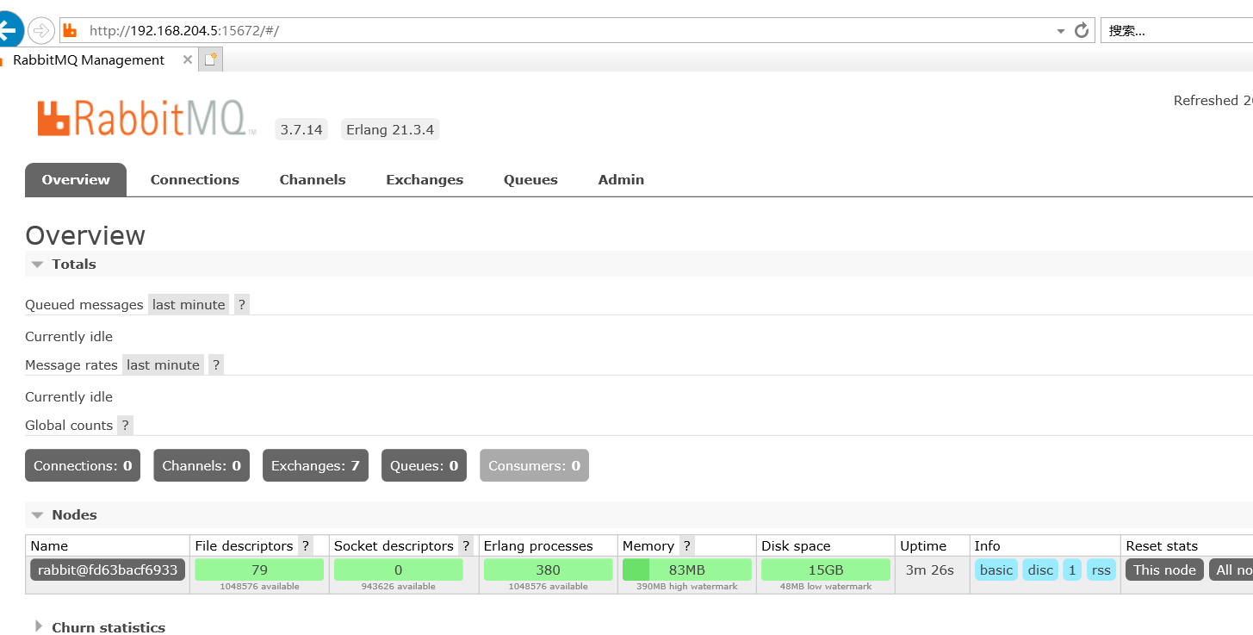The width and height of the screenshot is (1253, 635).
Task: Click the disc info tag
Action: tap(1040, 570)
